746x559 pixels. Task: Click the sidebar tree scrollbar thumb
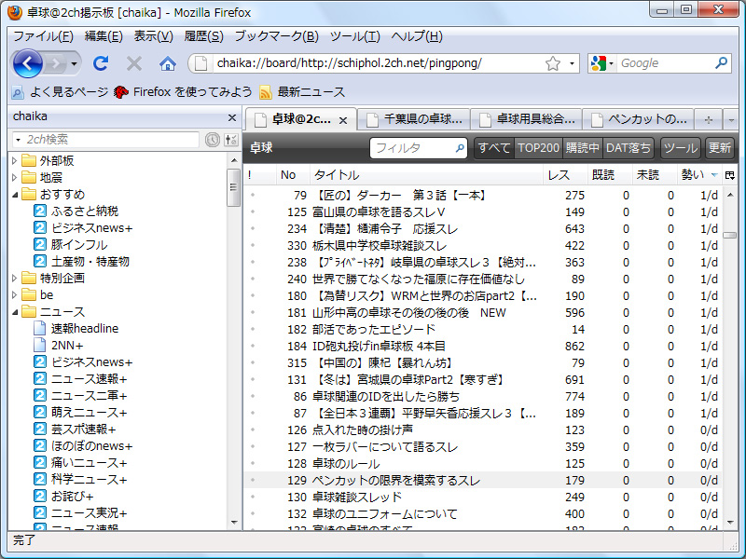[x=234, y=187]
